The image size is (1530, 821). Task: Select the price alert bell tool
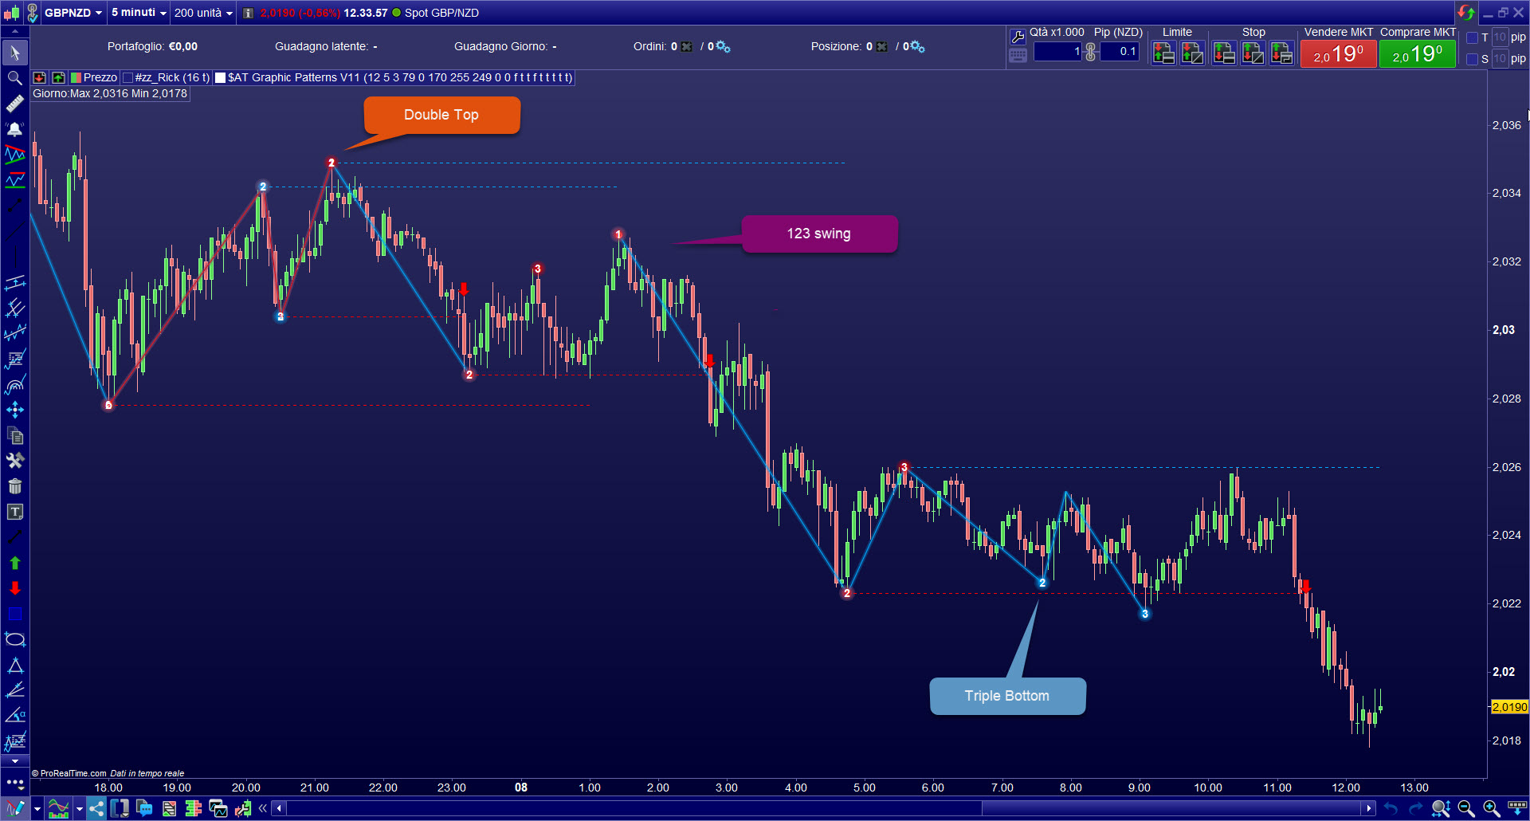(14, 128)
